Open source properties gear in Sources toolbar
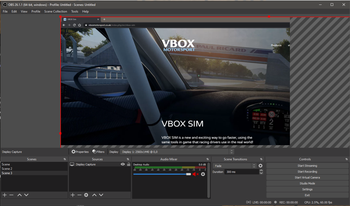 pyautogui.click(x=86, y=195)
